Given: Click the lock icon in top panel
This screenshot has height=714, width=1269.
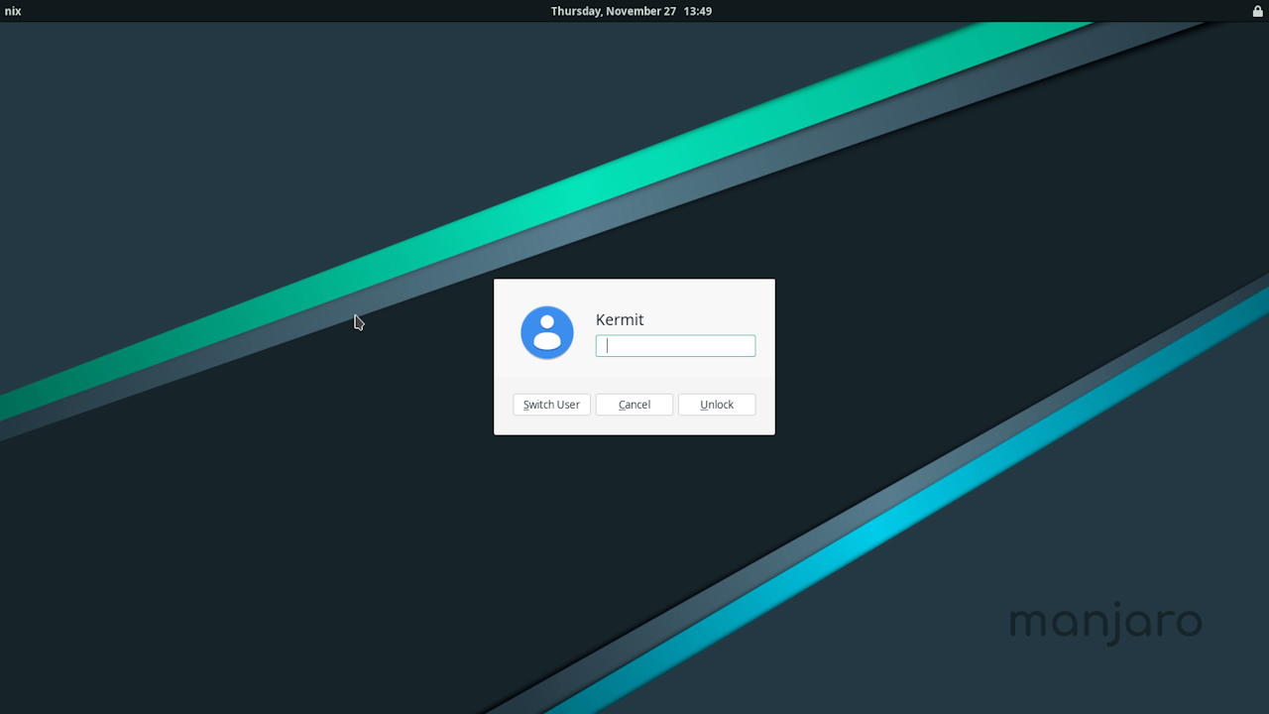Looking at the screenshot, I should pos(1258,11).
